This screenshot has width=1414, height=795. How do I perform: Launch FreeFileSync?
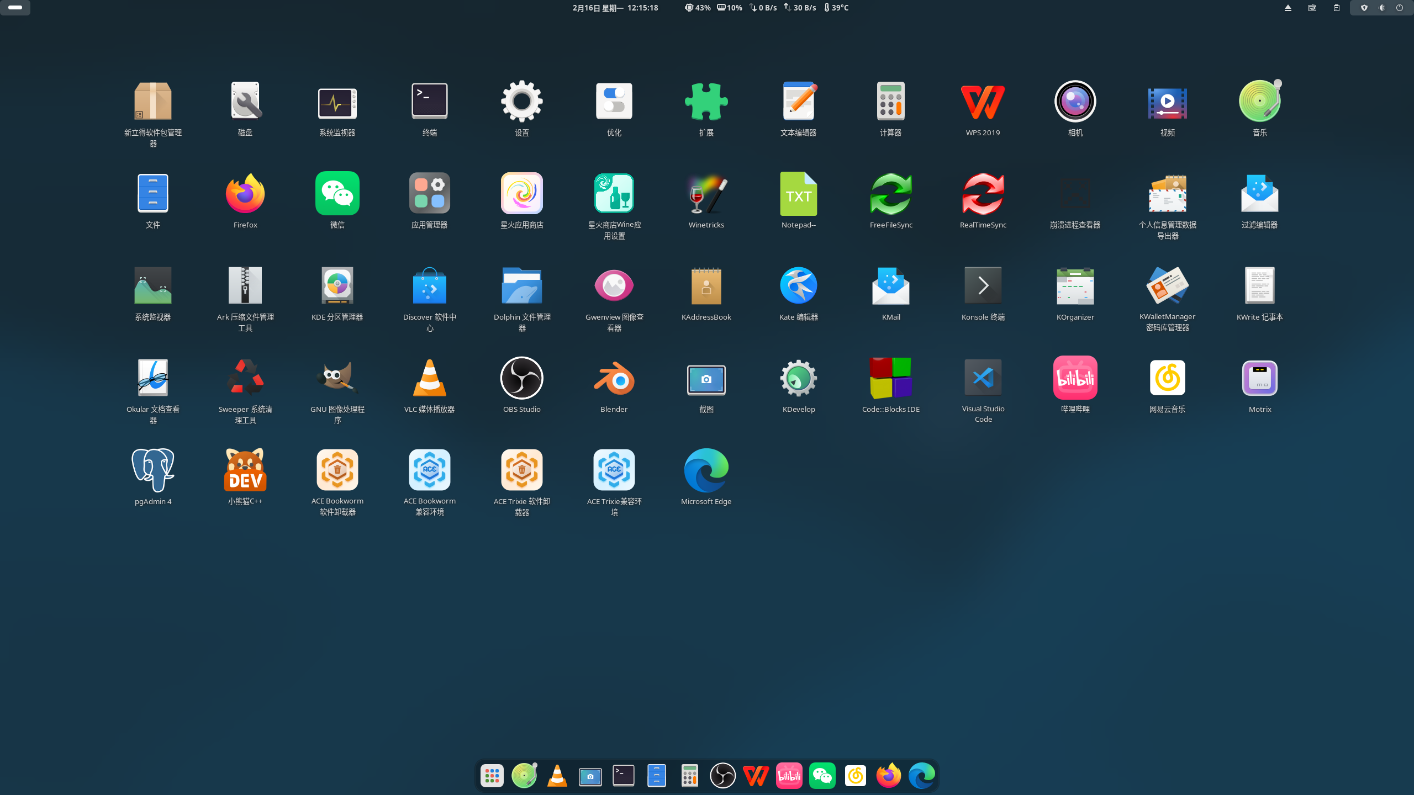tap(891, 193)
